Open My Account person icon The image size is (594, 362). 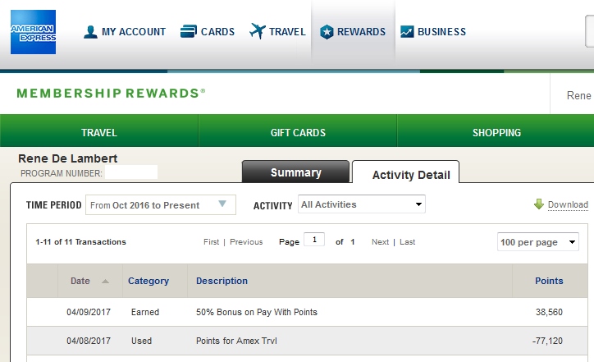(91, 32)
